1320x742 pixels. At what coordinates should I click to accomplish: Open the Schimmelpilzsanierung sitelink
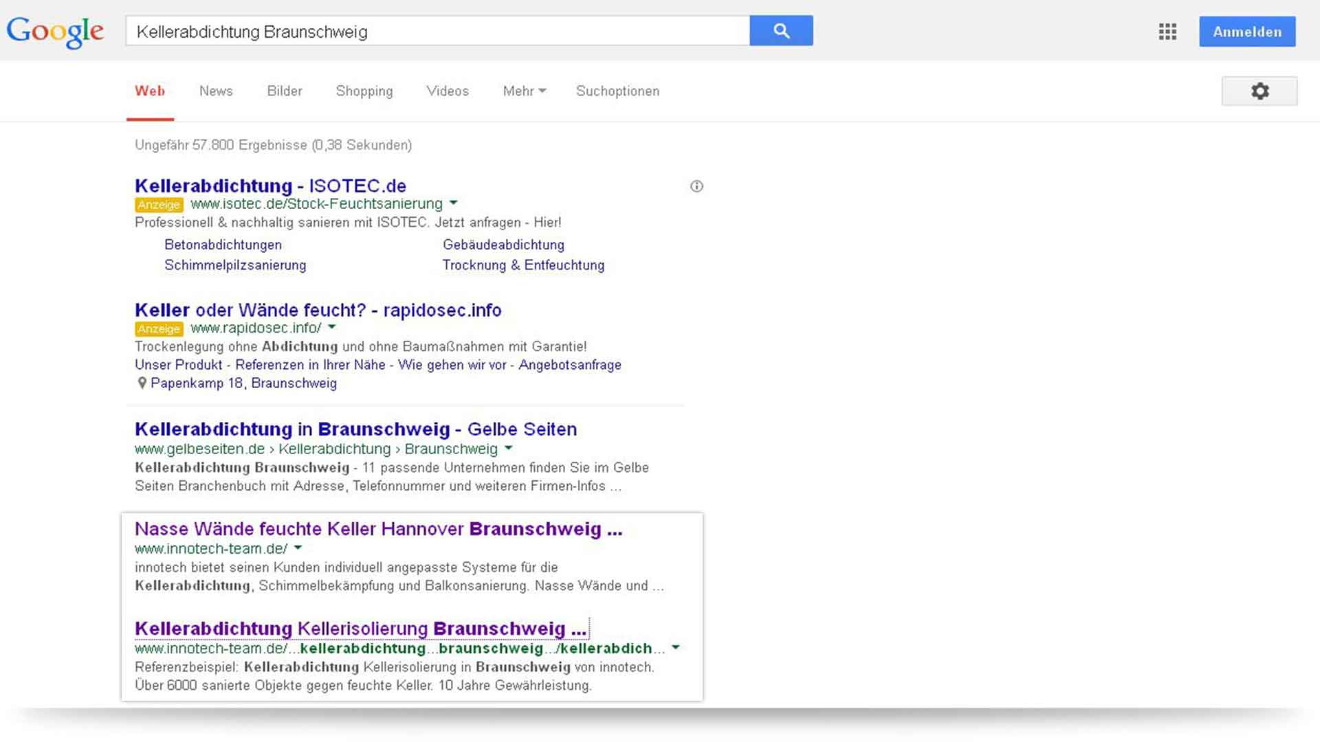click(235, 265)
